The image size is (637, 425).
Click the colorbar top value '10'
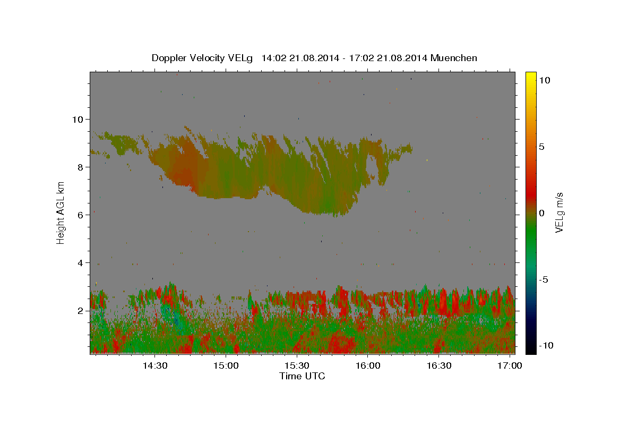click(544, 80)
